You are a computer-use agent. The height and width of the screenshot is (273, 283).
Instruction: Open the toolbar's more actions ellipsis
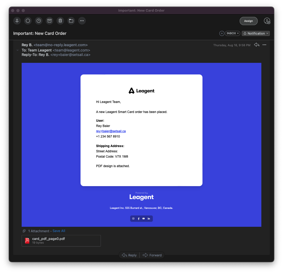point(82,21)
